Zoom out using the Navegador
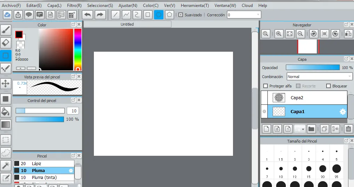The image size is (354, 187). (x=300, y=34)
